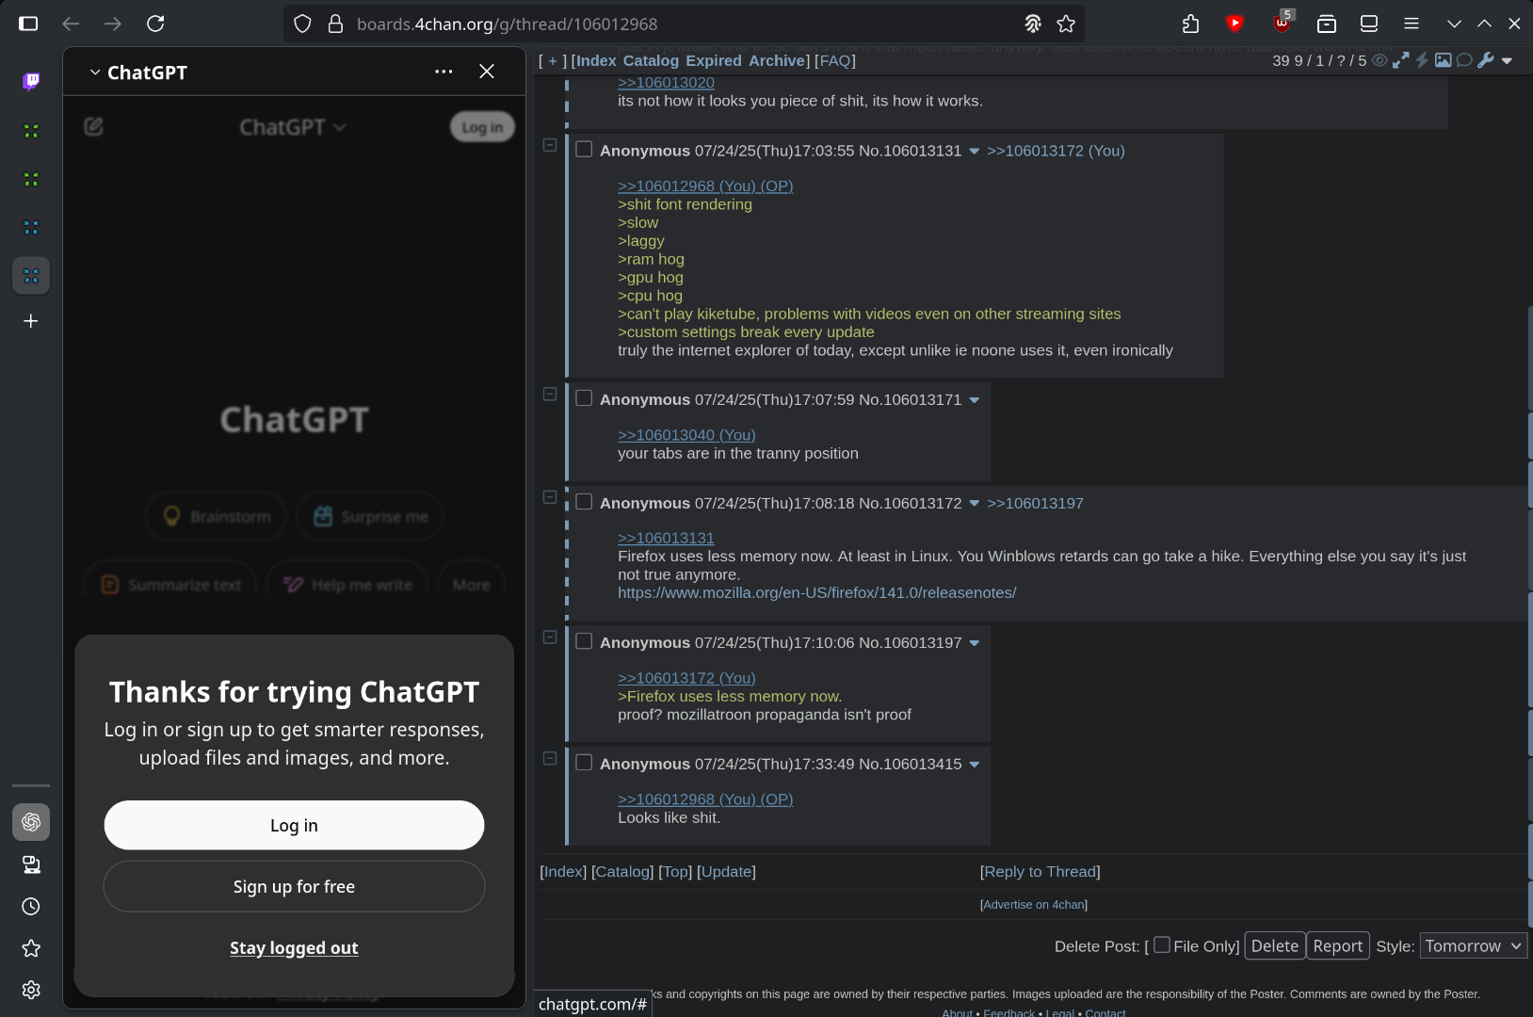Open tracking protection shield in address bar
The image size is (1533, 1017).
(302, 24)
